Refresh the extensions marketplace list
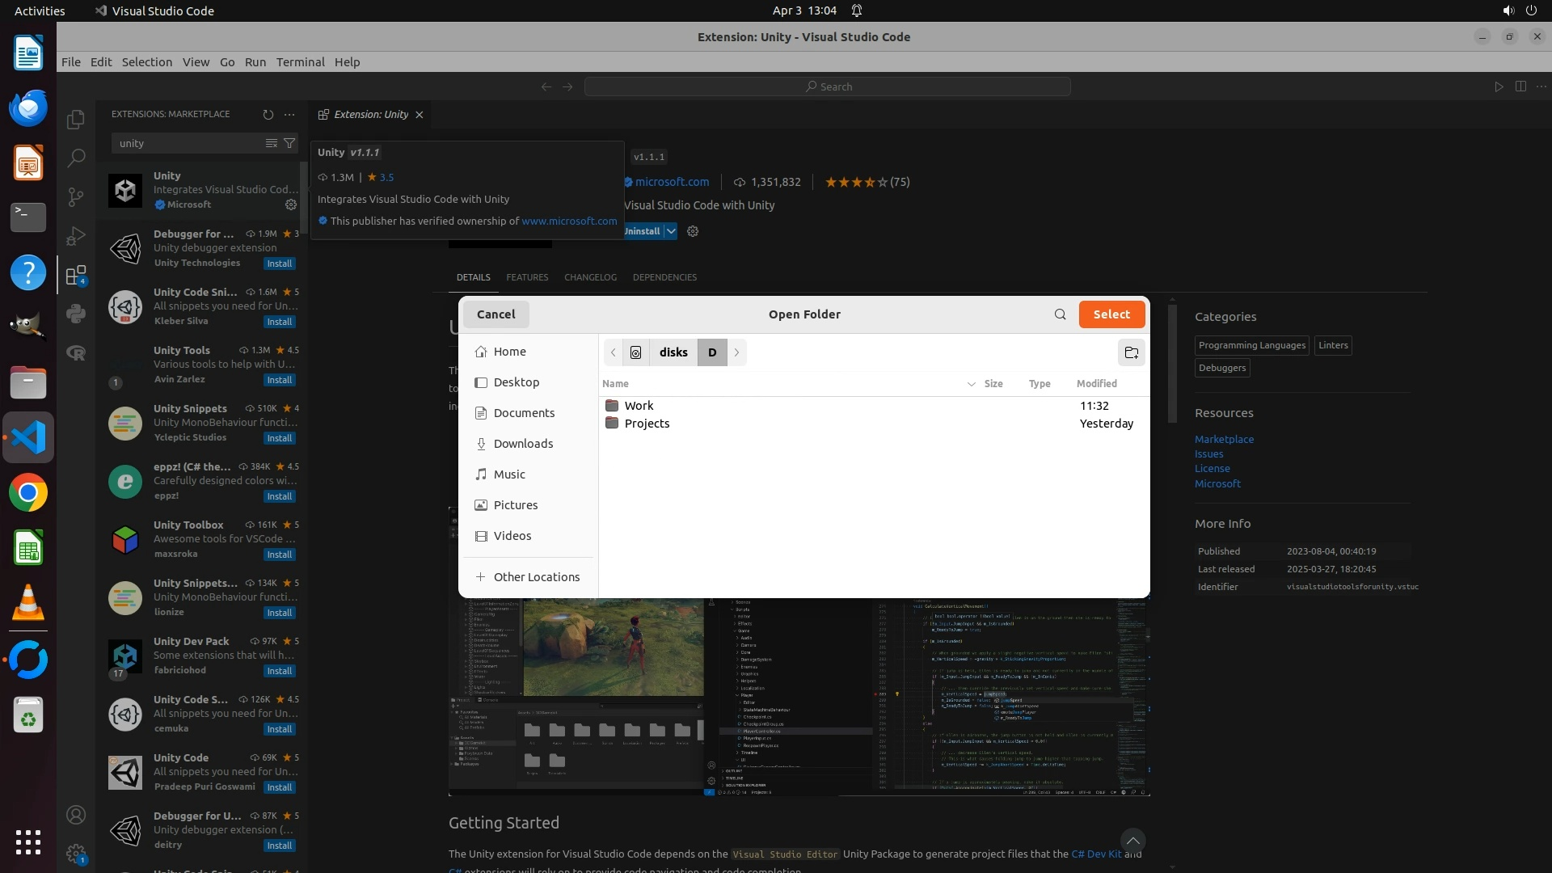The width and height of the screenshot is (1552, 873). [268, 114]
